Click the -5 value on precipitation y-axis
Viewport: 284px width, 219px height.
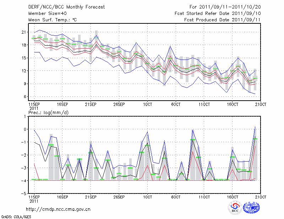point(24,194)
